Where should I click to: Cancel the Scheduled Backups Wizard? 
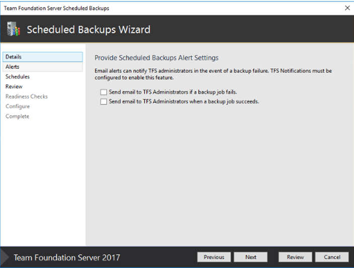tap(332, 257)
